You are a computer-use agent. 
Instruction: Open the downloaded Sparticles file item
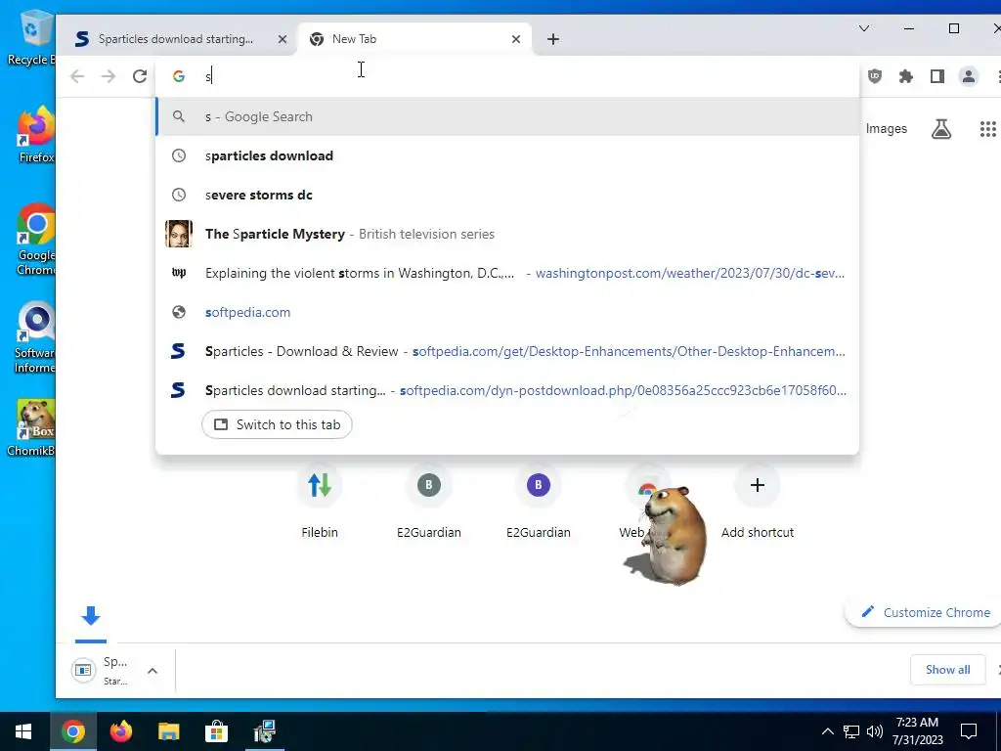pos(102,671)
